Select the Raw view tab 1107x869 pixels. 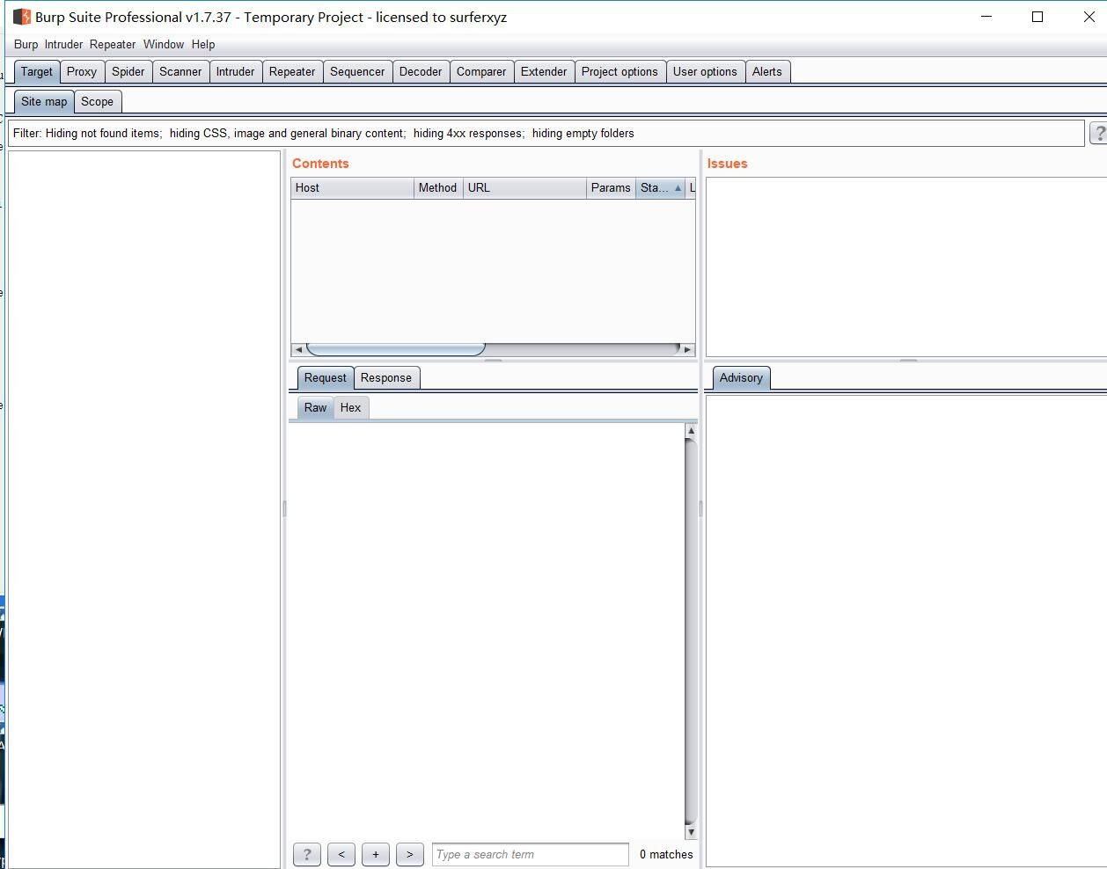pyautogui.click(x=315, y=408)
